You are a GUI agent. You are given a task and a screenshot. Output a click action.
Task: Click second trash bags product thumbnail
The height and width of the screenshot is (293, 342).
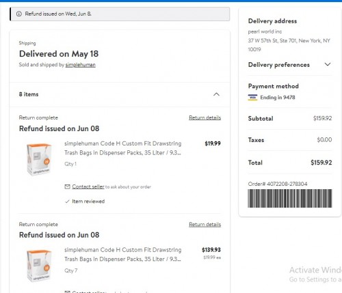(x=39, y=266)
